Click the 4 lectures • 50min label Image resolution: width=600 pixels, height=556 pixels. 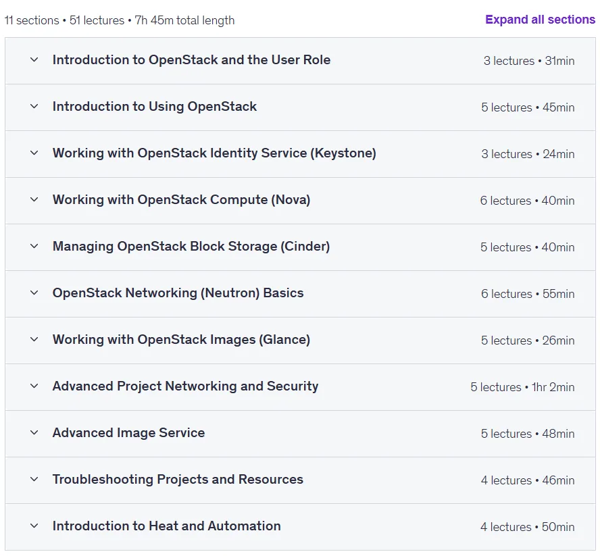point(527,527)
